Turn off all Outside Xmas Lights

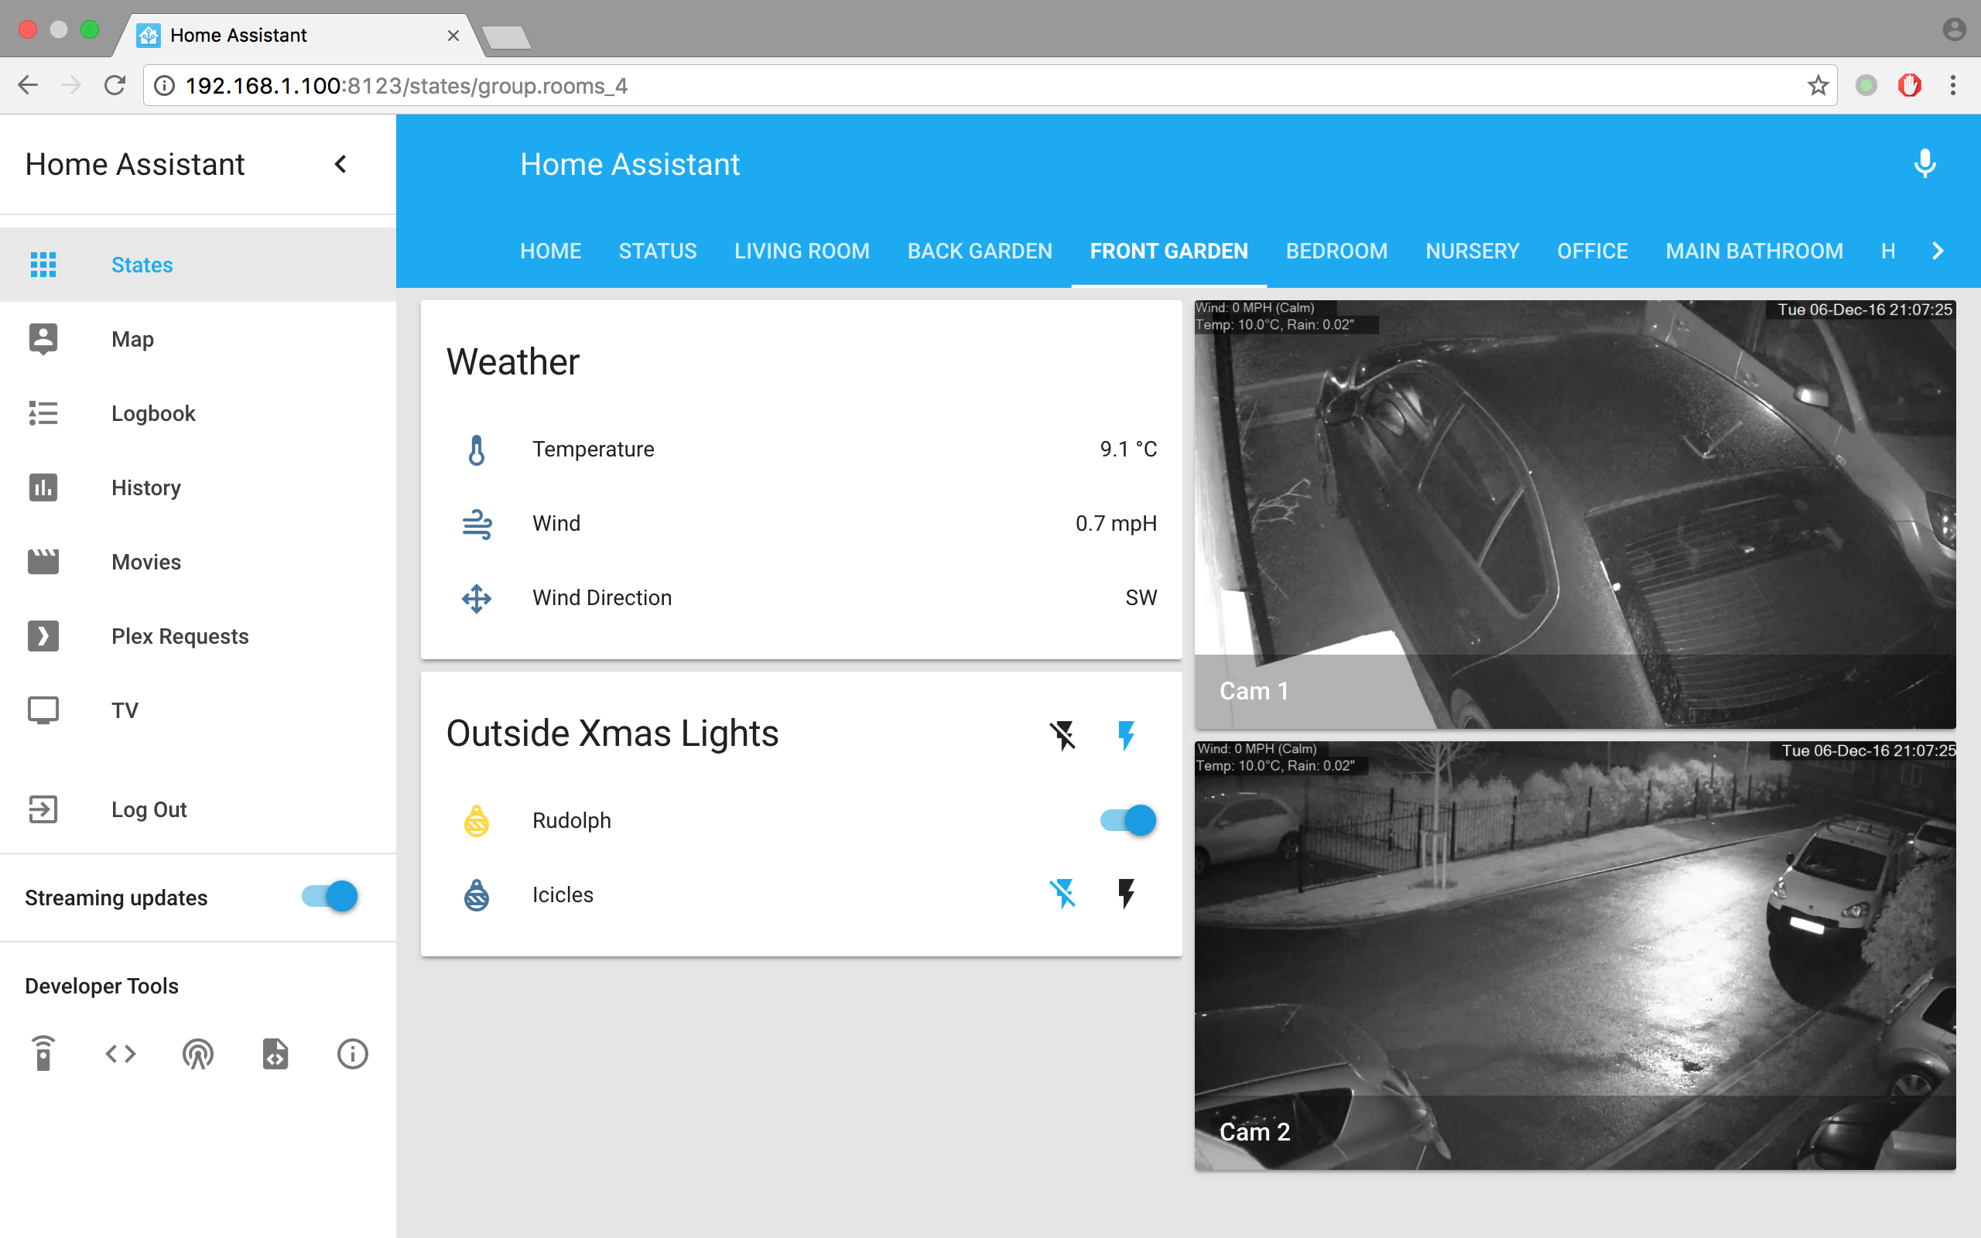tap(1062, 734)
